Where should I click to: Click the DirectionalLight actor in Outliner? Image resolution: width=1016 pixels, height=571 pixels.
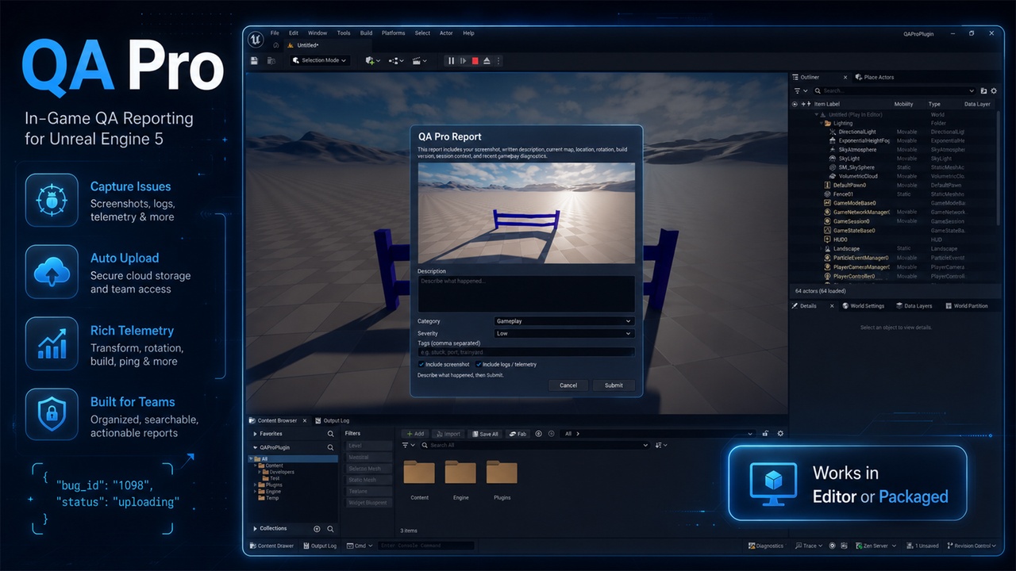pos(857,132)
